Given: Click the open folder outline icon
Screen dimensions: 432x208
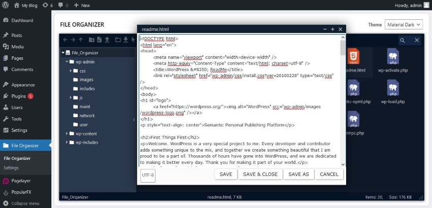Looking at the screenshot, I should 118,40.
